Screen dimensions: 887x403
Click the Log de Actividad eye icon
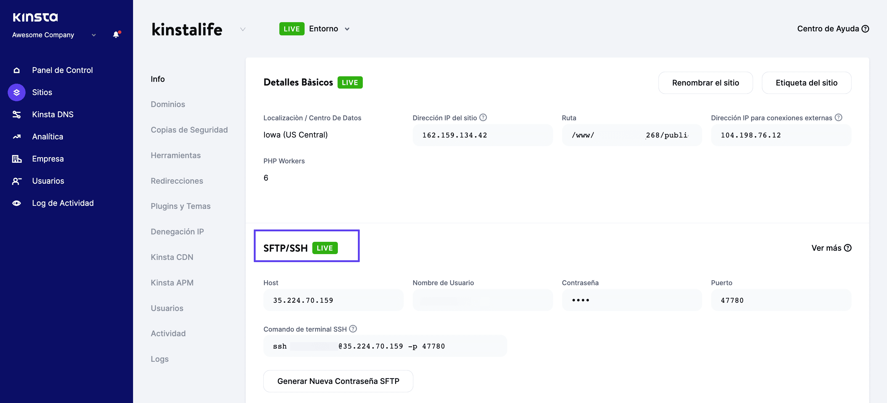point(17,203)
